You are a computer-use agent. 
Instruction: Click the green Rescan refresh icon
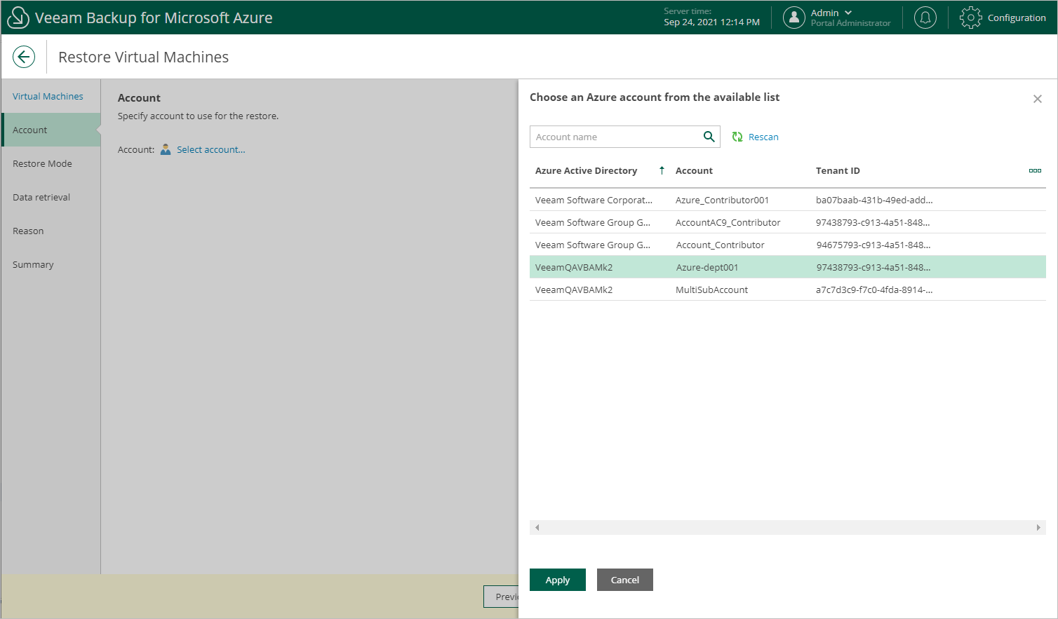(737, 137)
